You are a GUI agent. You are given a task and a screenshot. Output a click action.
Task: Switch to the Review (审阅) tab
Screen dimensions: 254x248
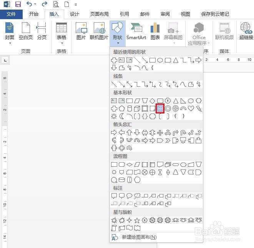[x=165, y=14]
